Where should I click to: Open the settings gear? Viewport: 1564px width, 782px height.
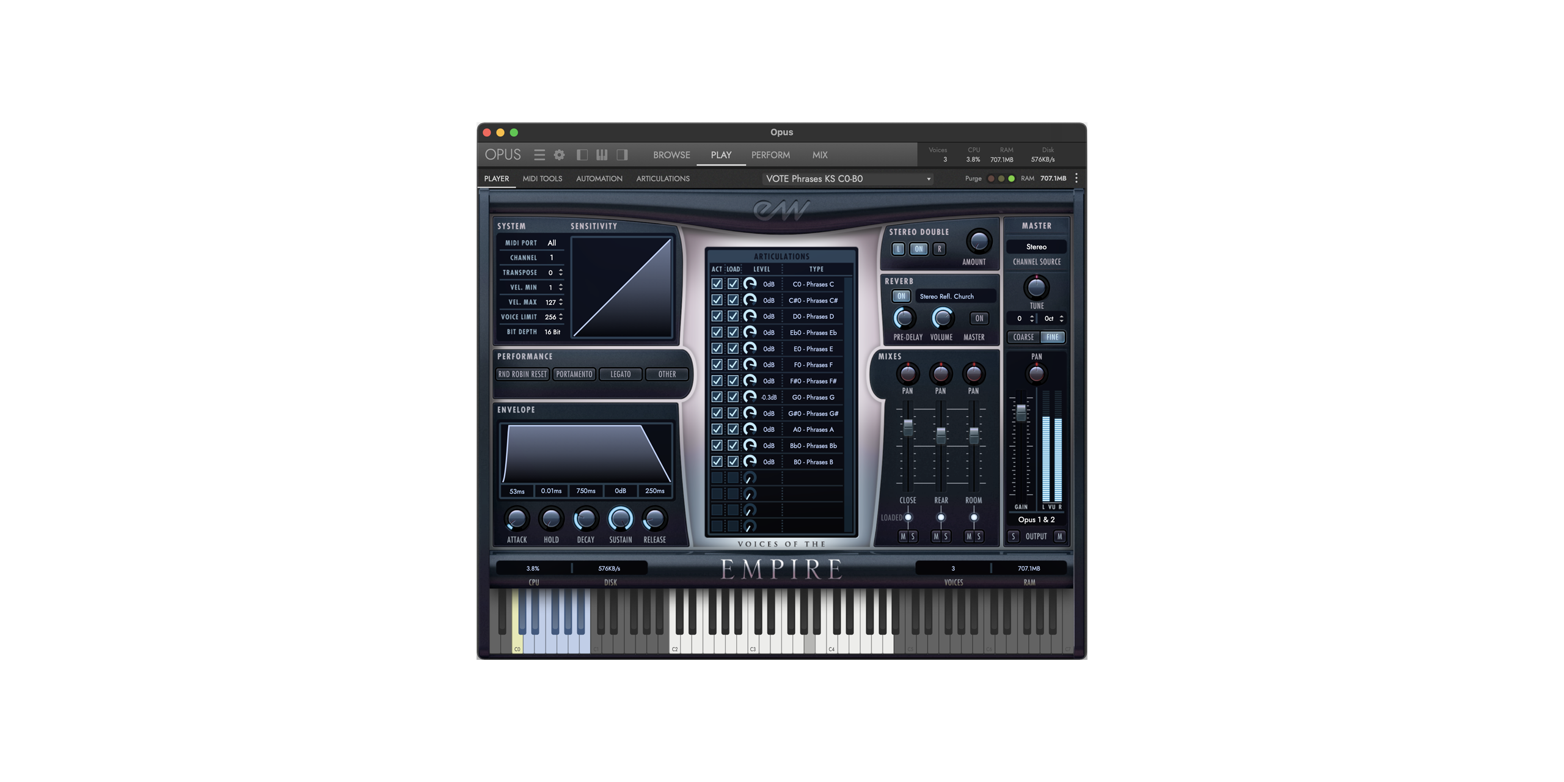click(x=559, y=155)
